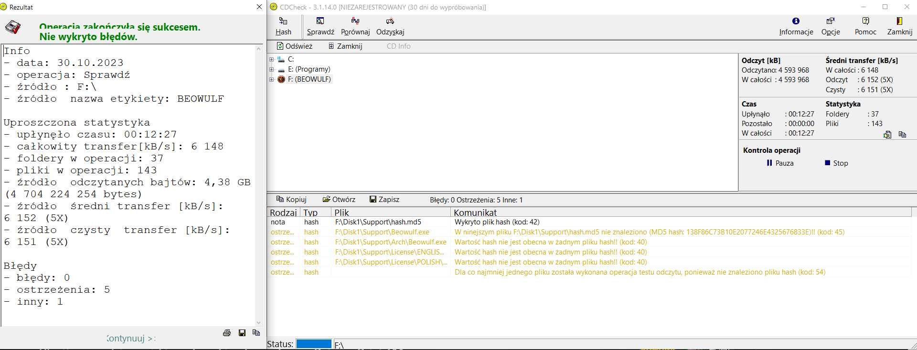Open the Odzyskaj recover tool
The height and width of the screenshot is (350, 917).
tap(390, 26)
